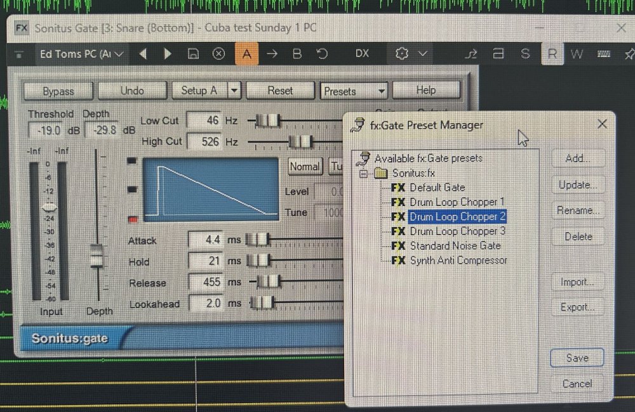Image resolution: width=635 pixels, height=412 pixels.
Task: Click the input Threshold fader handle
Action: coord(50,208)
